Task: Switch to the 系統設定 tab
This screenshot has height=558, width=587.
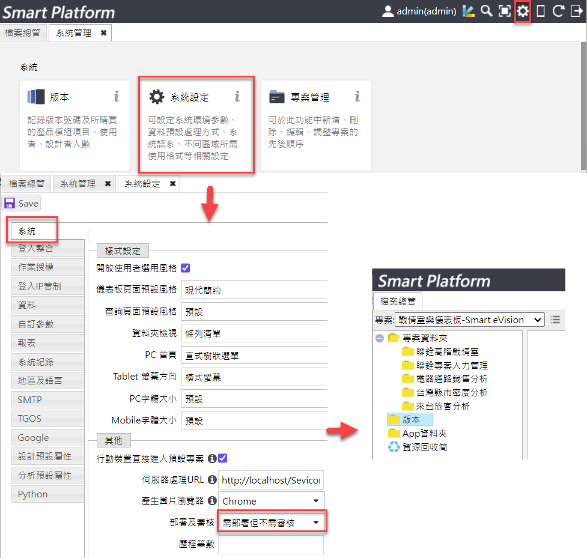Action: (x=142, y=184)
